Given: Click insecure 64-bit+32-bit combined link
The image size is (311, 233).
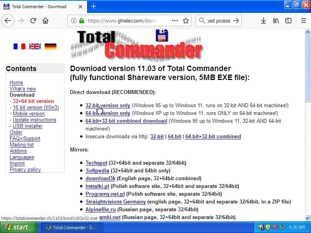Looking at the screenshot, I should click(213, 137).
